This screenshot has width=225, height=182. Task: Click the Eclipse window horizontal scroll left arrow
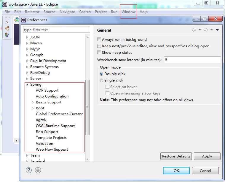click(16, 141)
